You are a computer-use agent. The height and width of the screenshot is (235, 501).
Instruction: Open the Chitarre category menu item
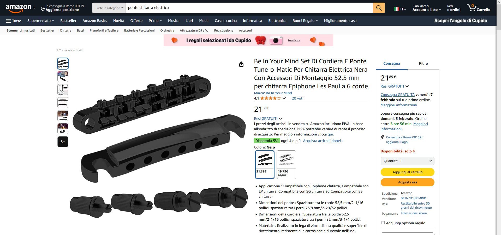65,30
